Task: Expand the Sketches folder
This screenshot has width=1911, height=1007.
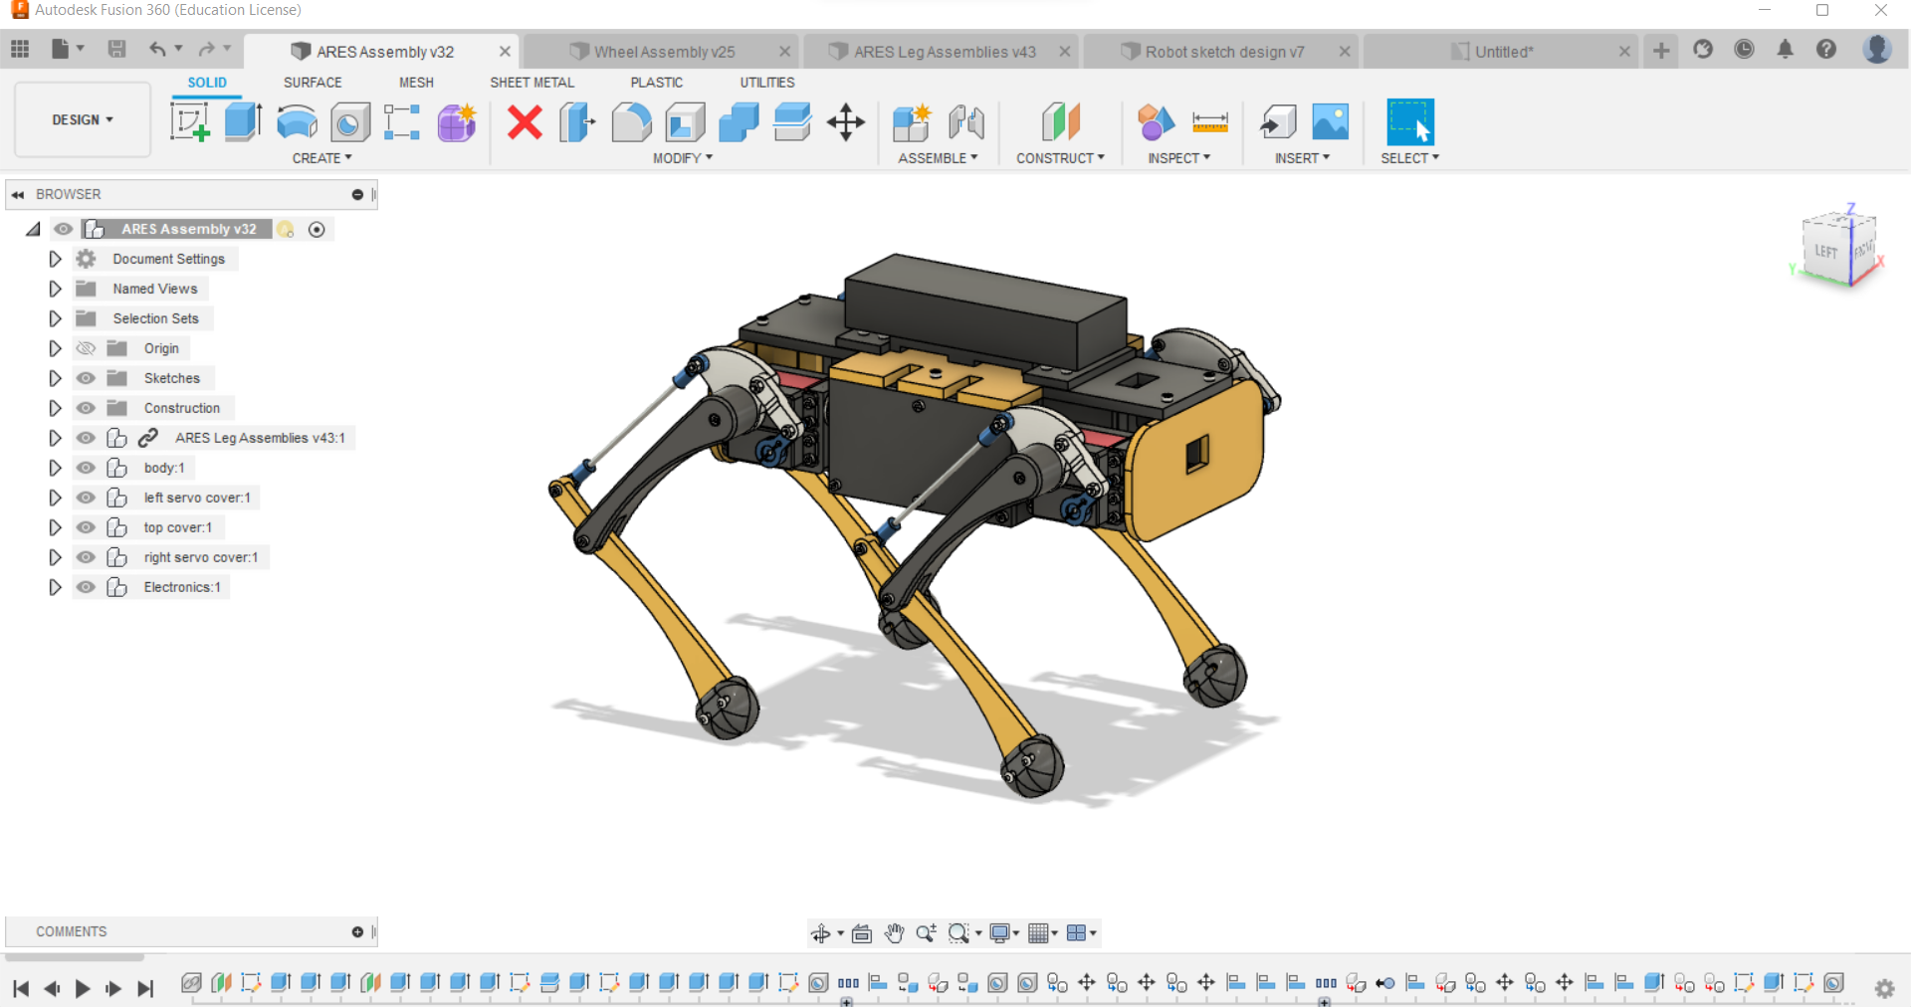Action: 55,378
